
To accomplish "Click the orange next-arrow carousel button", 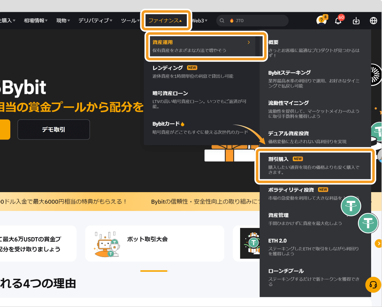I will point(378,243).
